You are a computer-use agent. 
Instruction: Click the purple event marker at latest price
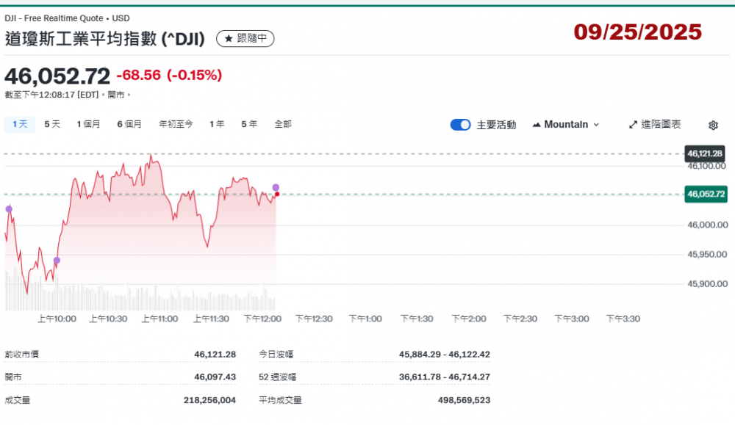point(276,187)
